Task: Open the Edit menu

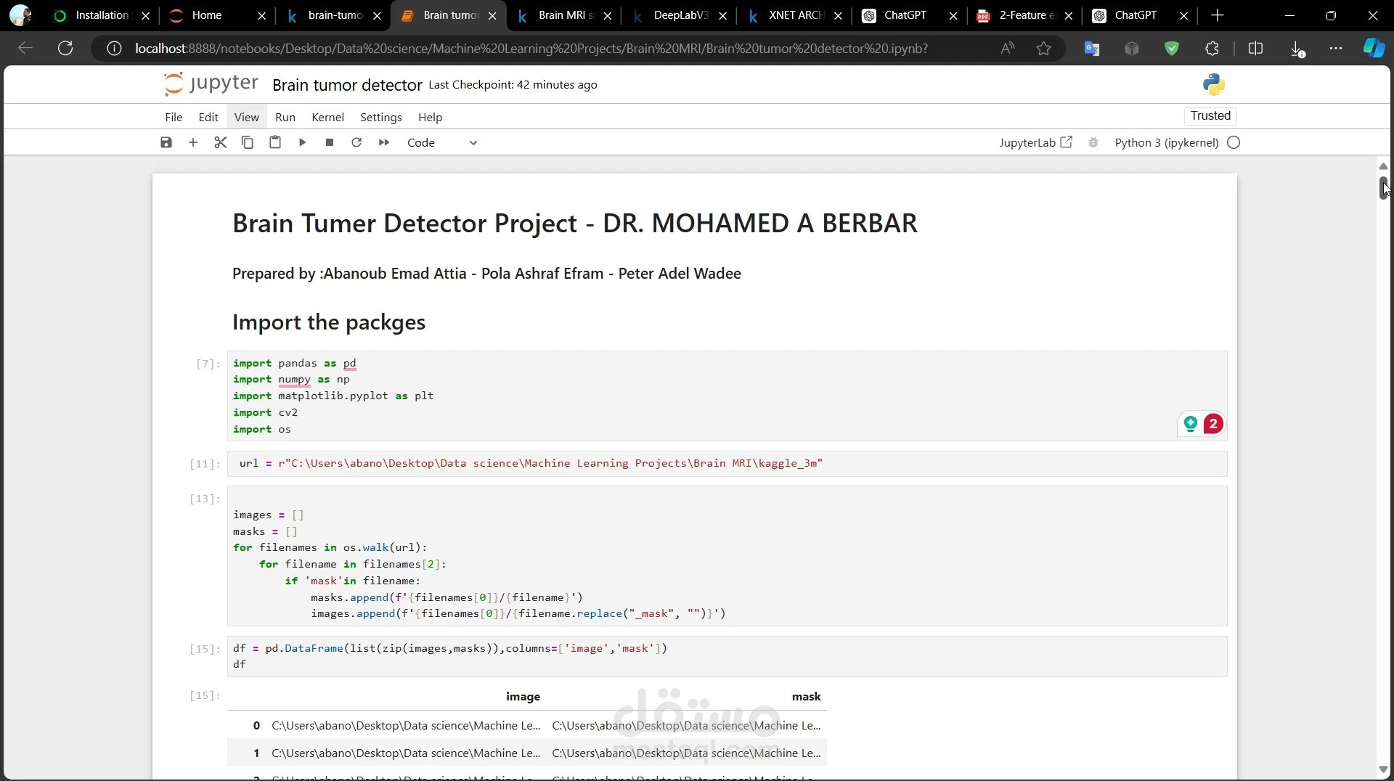Action: 208,117
